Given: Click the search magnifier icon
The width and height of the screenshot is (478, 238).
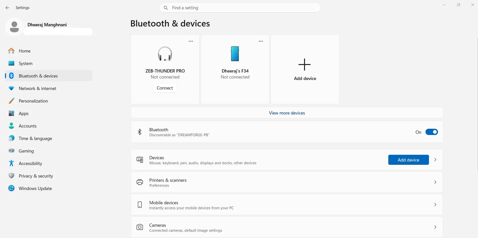Looking at the screenshot, I should tap(165, 8).
